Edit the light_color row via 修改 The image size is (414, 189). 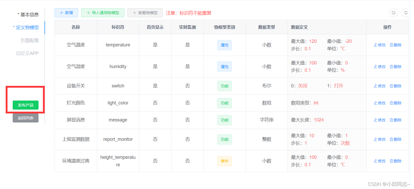tap(380, 103)
